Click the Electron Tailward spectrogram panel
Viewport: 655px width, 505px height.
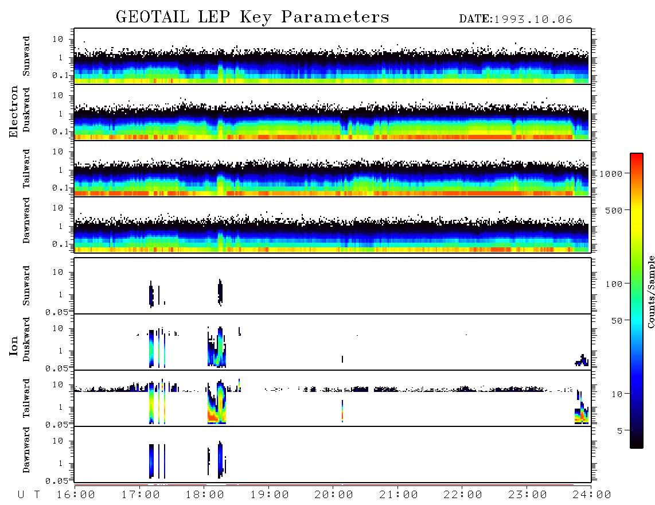tap(333, 169)
